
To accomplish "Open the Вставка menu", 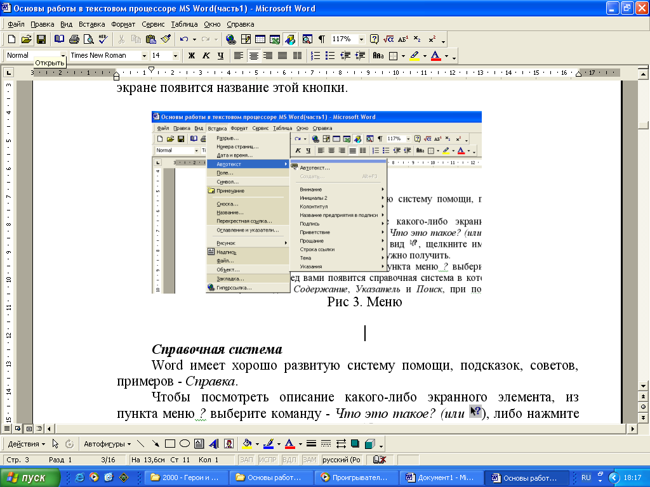I will click(91, 25).
